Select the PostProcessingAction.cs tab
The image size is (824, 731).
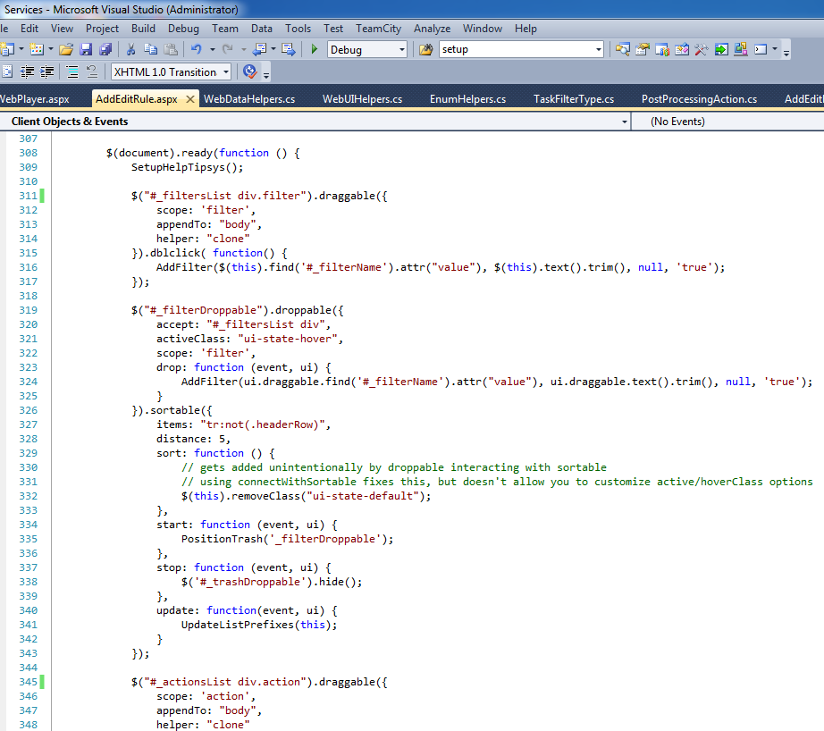699,99
